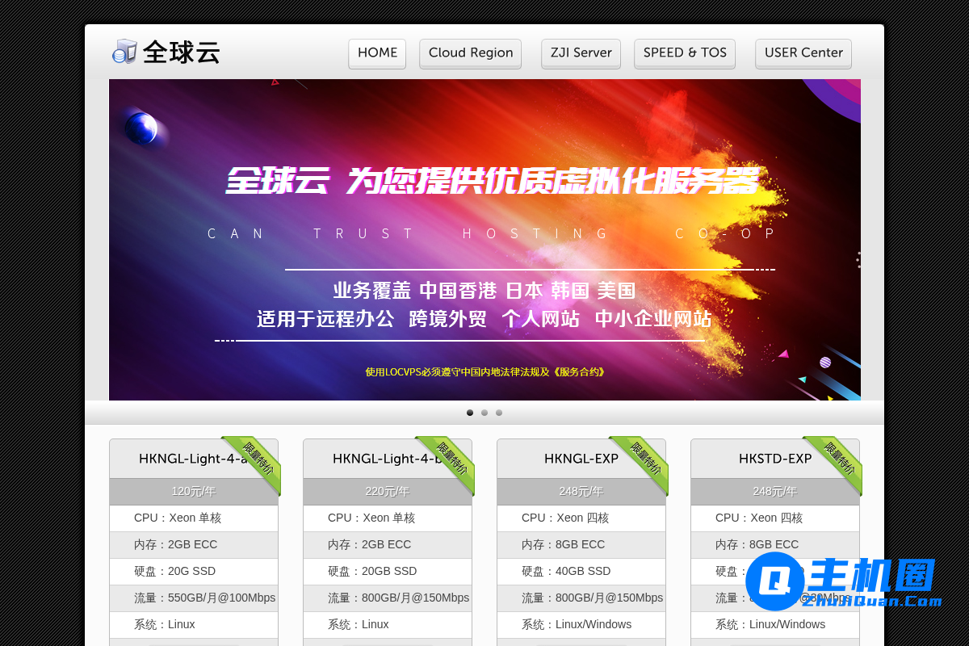
Task: Click 内存：8GB ECC in HKSTD-EXP
Action: tap(775, 544)
